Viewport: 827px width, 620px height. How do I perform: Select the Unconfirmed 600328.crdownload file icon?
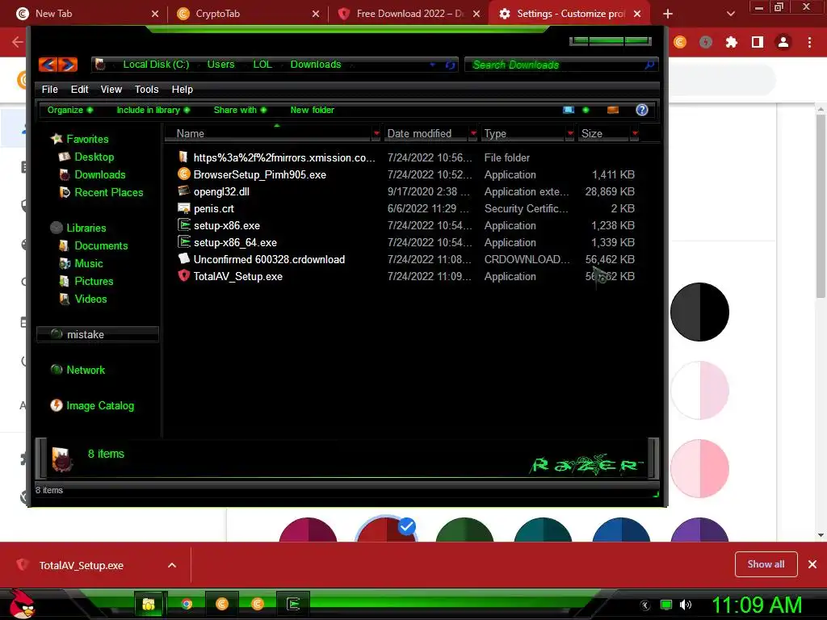[183, 259]
